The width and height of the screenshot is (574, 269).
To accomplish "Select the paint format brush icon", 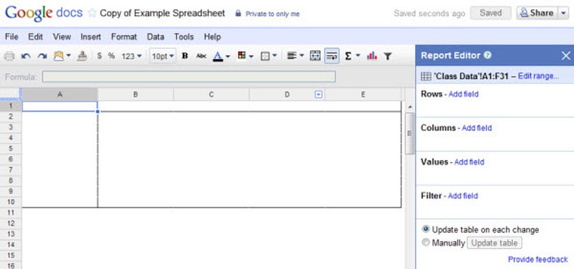I will click(83, 56).
